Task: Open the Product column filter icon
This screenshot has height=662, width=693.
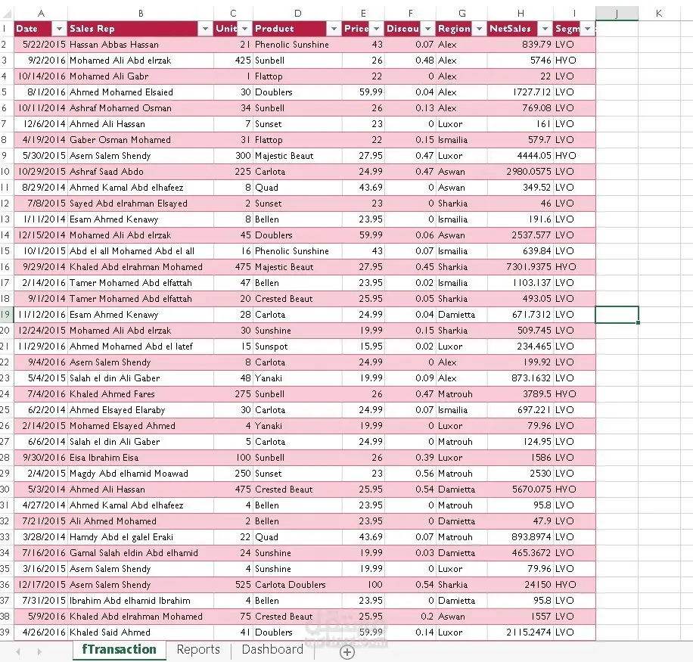Action: (334, 27)
